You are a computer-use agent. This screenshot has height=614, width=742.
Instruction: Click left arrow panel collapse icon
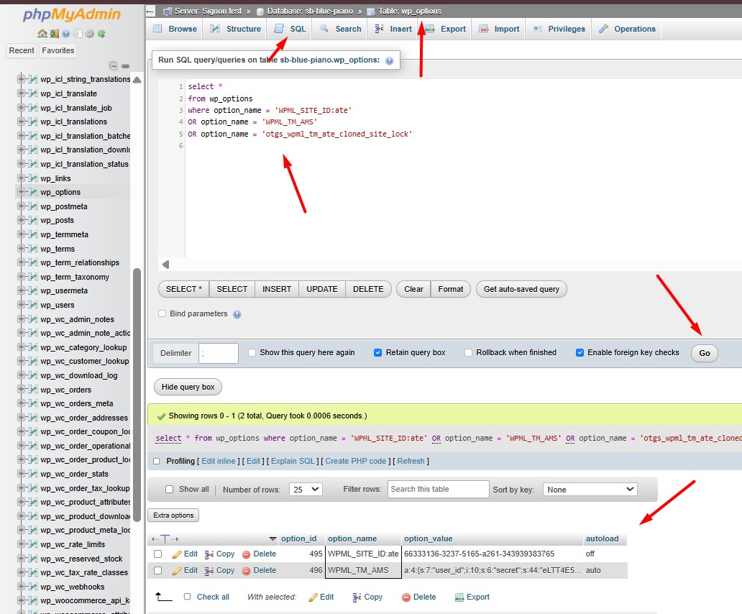(x=150, y=12)
